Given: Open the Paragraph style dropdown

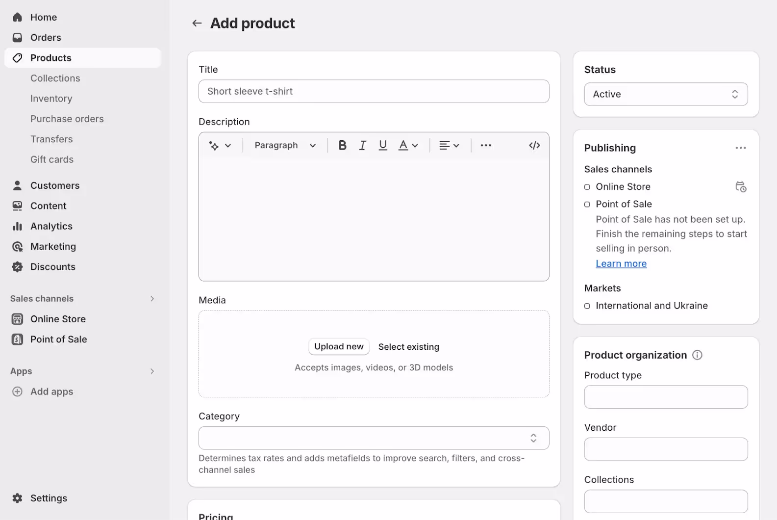Looking at the screenshot, I should (285, 145).
